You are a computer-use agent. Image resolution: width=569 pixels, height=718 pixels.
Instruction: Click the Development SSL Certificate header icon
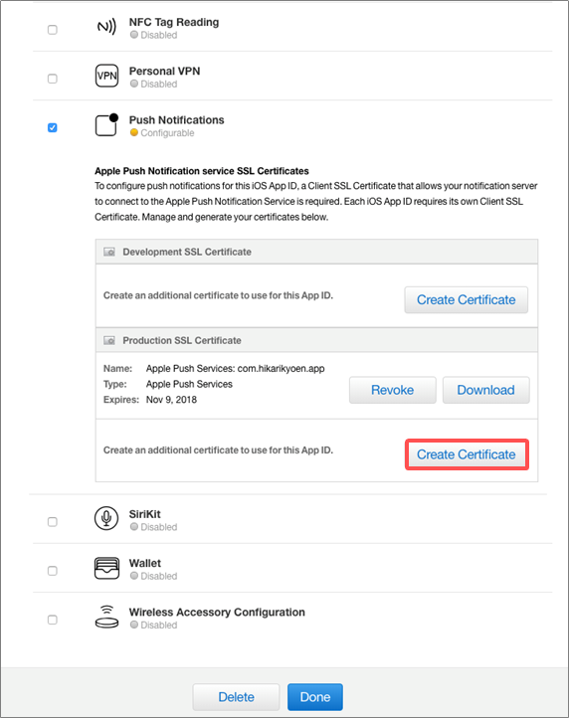pyautogui.click(x=109, y=252)
